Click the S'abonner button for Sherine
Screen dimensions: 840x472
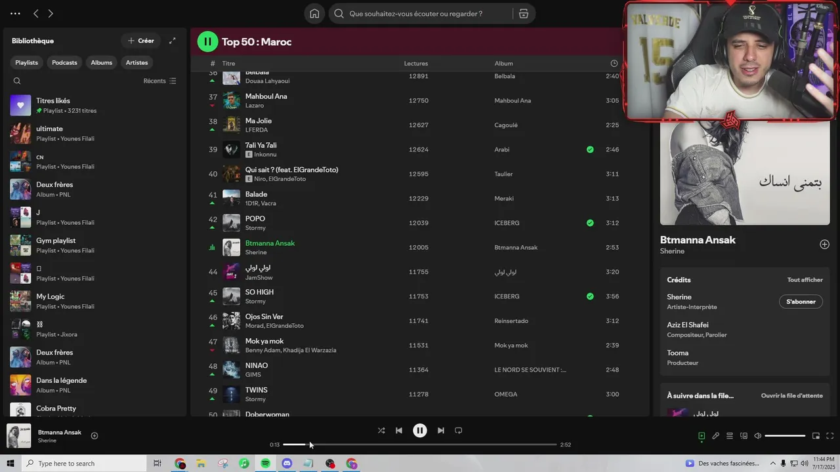(x=801, y=302)
